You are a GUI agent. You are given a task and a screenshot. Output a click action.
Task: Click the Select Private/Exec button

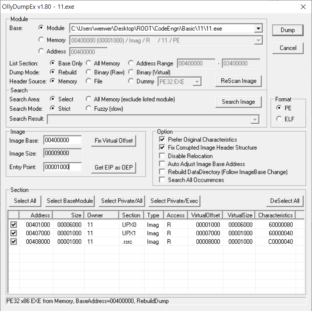click(174, 201)
